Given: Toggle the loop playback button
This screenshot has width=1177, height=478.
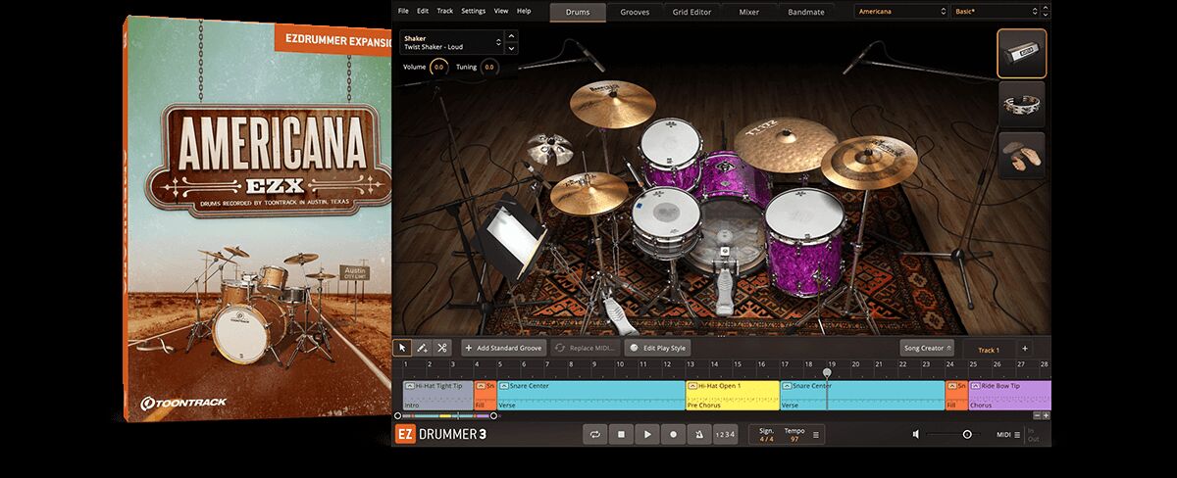Looking at the screenshot, I should [x=594, y=434].
